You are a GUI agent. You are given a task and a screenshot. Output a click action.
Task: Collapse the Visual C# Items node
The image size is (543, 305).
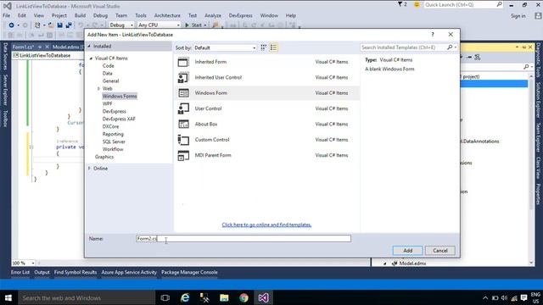91,58
